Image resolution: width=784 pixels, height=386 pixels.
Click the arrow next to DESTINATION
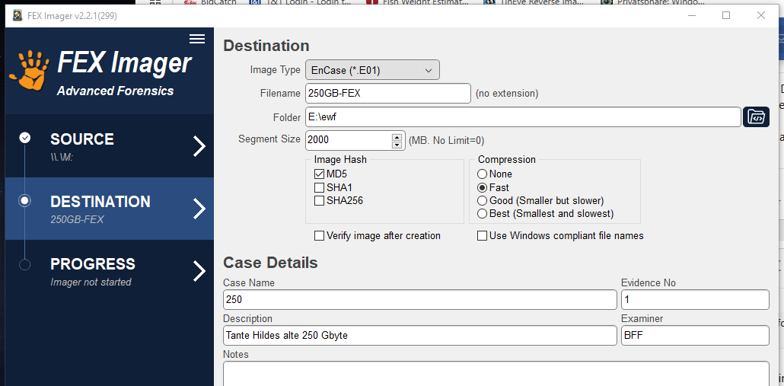tap(199, 209)
